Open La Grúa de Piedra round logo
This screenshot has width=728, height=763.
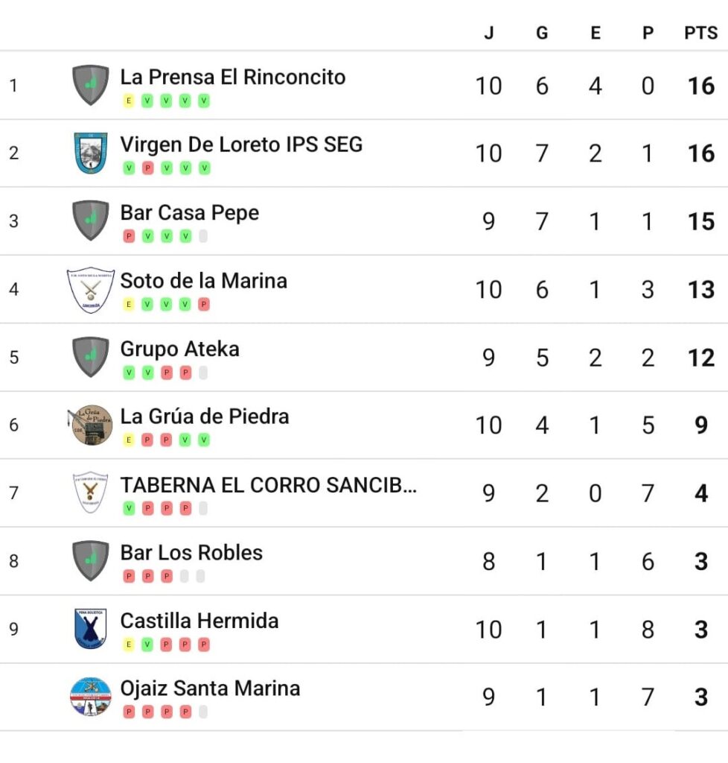click(90, 425)
